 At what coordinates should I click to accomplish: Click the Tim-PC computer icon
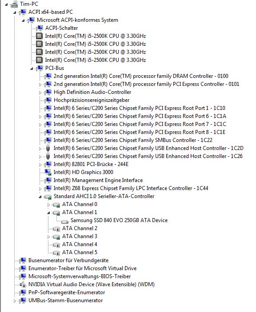point(15,4)
